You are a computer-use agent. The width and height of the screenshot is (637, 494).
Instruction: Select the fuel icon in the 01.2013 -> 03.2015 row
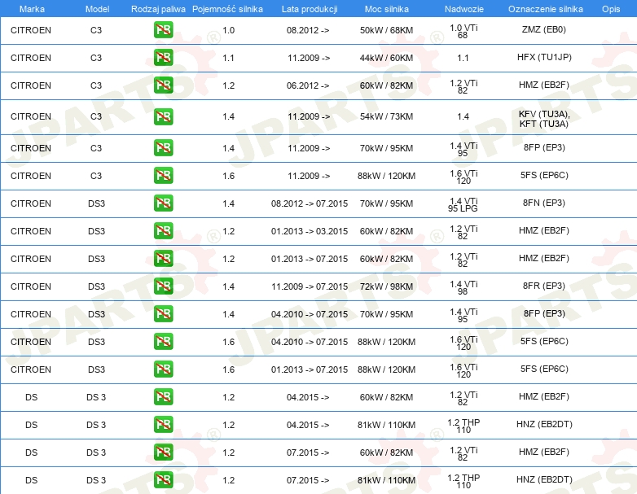click(163, 231)
